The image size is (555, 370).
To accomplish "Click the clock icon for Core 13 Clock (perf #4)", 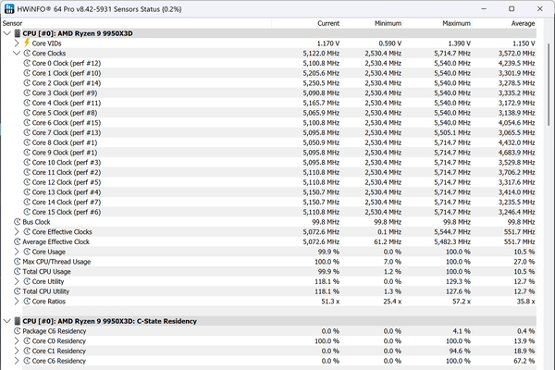I will click(27, 191).
